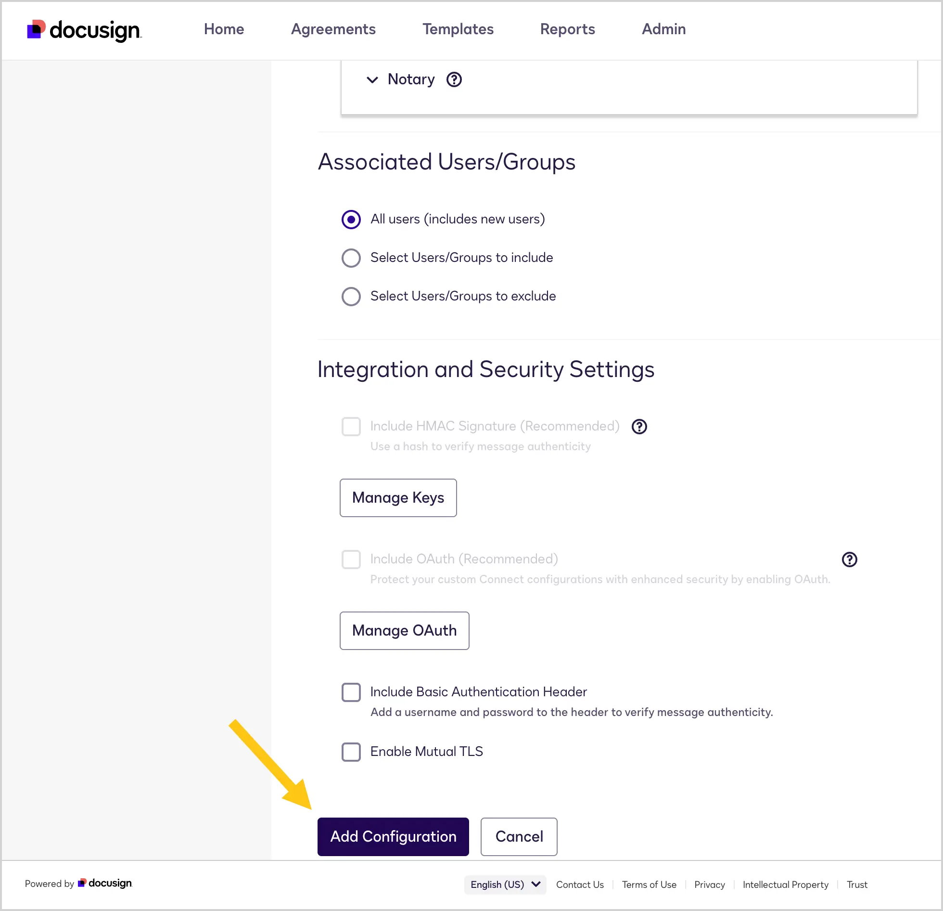The width and height of the screenshot is (943, 911).
Task: Expand the Notary section chevron
Action: point(372,80)
